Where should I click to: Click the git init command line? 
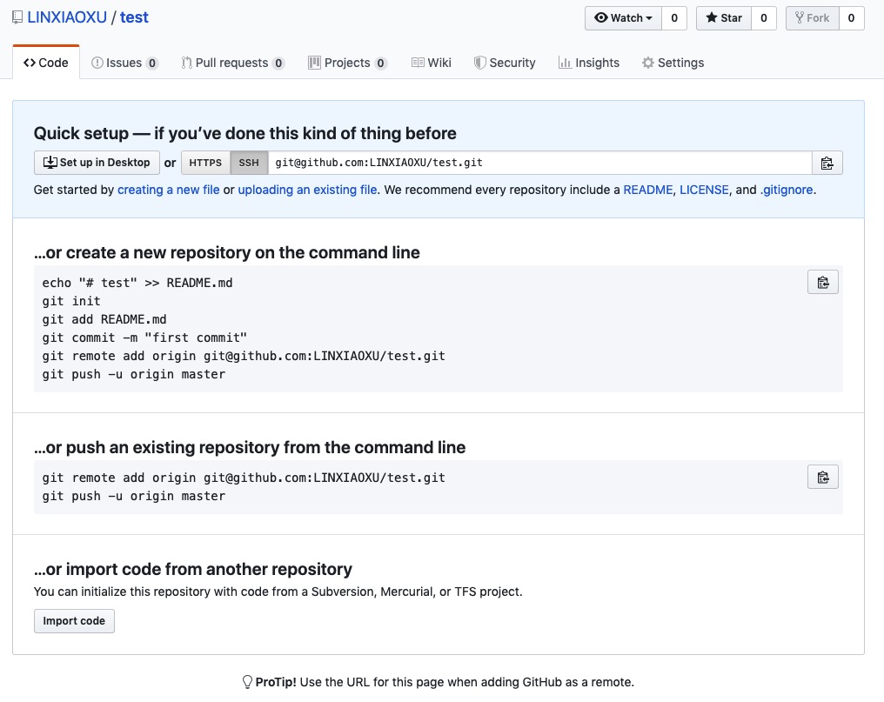pos(71,301)
